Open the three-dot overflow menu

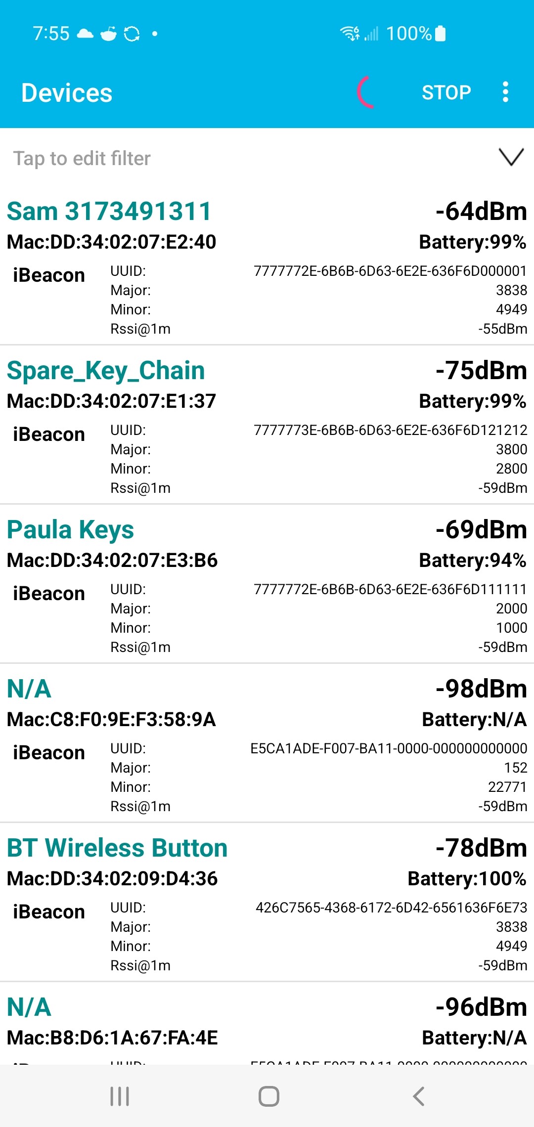coord(505,92)
